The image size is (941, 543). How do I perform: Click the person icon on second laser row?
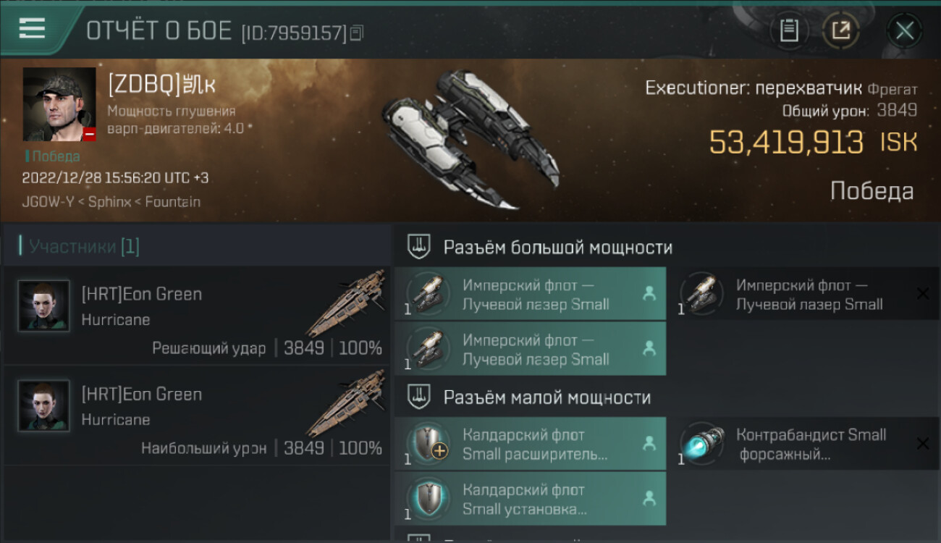(649, 348)
